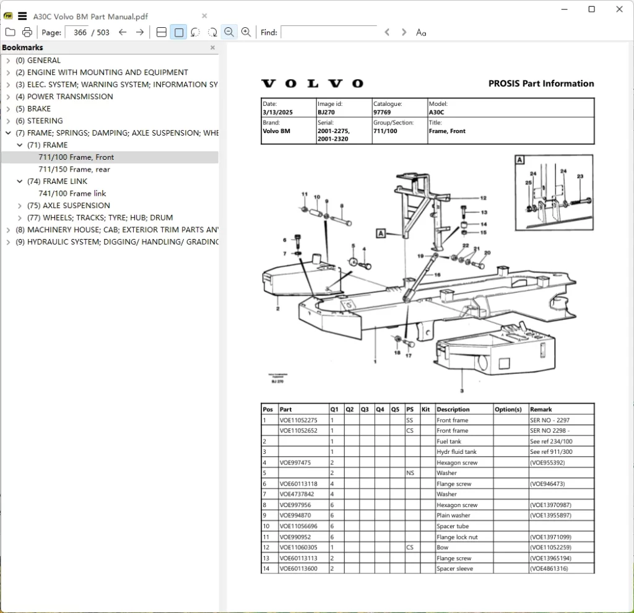Viewport: 634px width, 613px height.
Task: Expand (2) ENGINE WITH MOUNTING bookmark
Action: pos(8,72)
